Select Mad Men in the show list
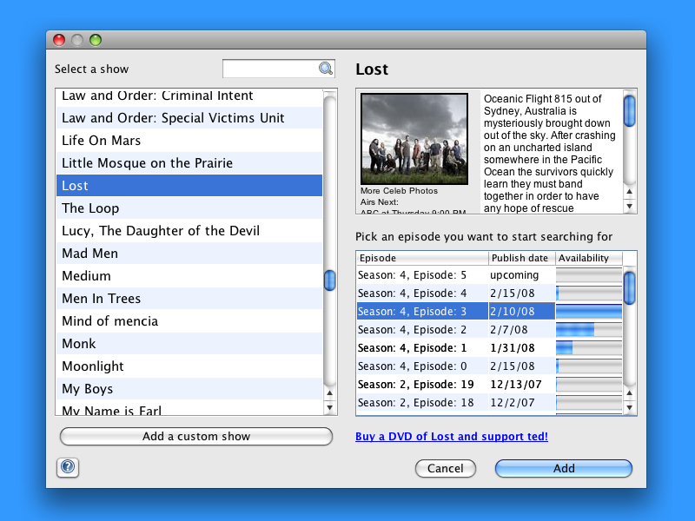 [189, 254]
